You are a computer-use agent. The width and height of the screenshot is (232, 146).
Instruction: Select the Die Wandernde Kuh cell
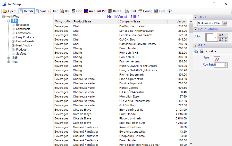[x=132, y=26]
